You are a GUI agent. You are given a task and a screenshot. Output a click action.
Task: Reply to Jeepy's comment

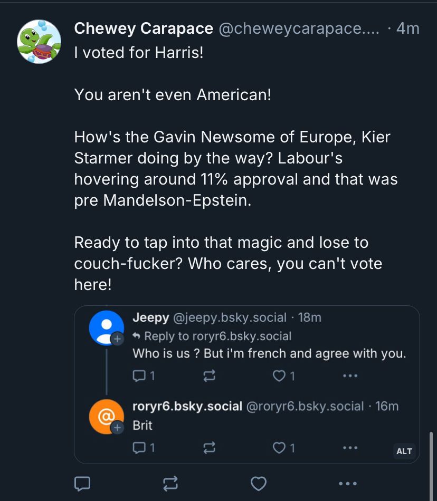pyautogui.click(x=138, y=375)
